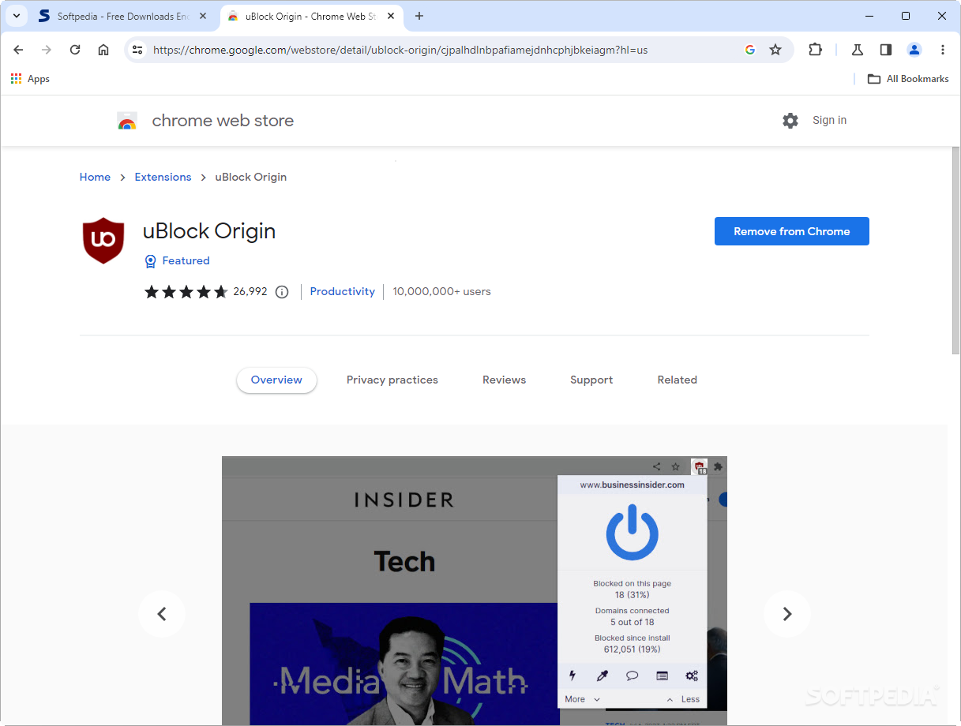Image resolution: width=961 pixels, height=726 pixels.
Task: Open a new tab with plus button
Action: [419, 16]
